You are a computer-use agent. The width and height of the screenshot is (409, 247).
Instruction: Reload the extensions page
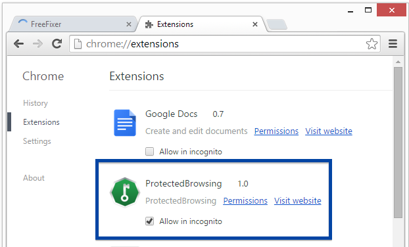[x=57, y=43]
